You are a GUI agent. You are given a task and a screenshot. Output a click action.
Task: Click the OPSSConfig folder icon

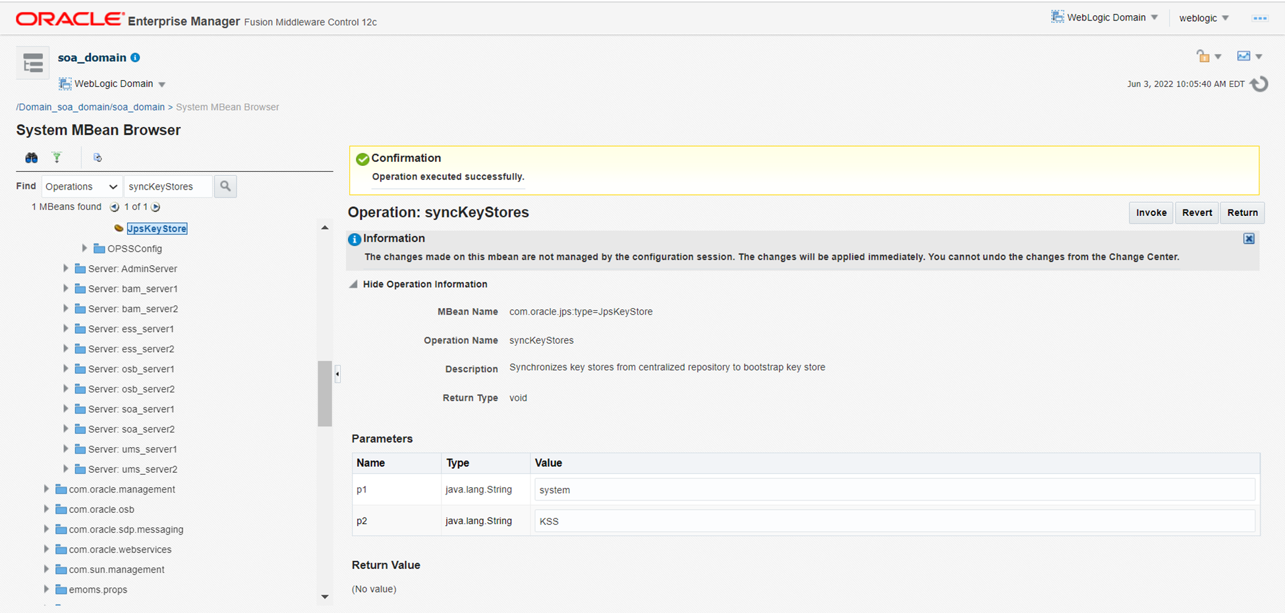point(100,248)
